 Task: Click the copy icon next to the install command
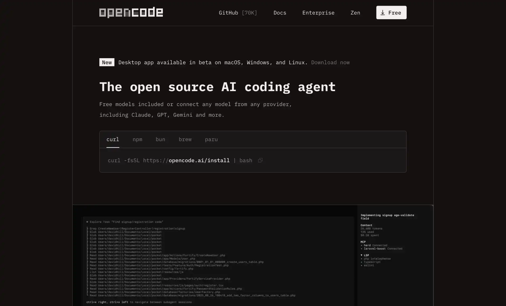(x=260, y=160)
